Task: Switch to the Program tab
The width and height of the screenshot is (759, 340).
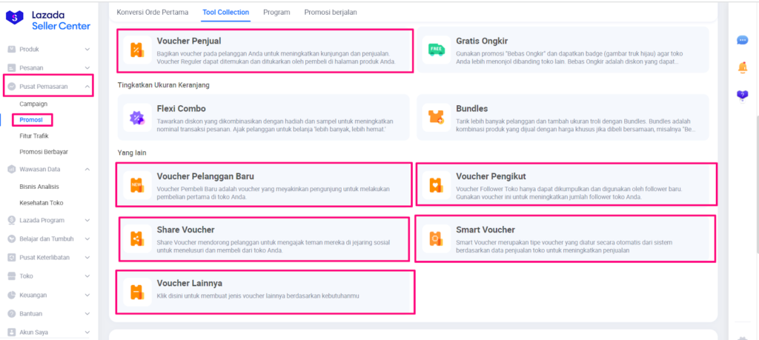Action: (x=277, y=12)
